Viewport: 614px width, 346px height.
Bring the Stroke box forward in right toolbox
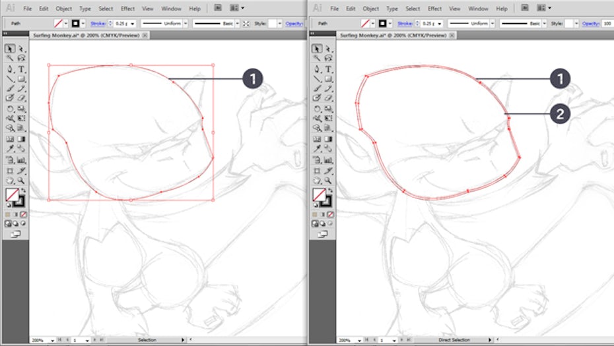pyautogui.click(x=326, y=201)
